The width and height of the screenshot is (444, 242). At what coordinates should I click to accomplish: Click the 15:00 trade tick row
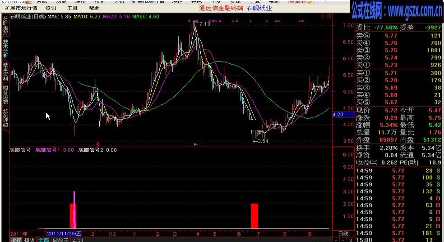(x=398, y=240)
